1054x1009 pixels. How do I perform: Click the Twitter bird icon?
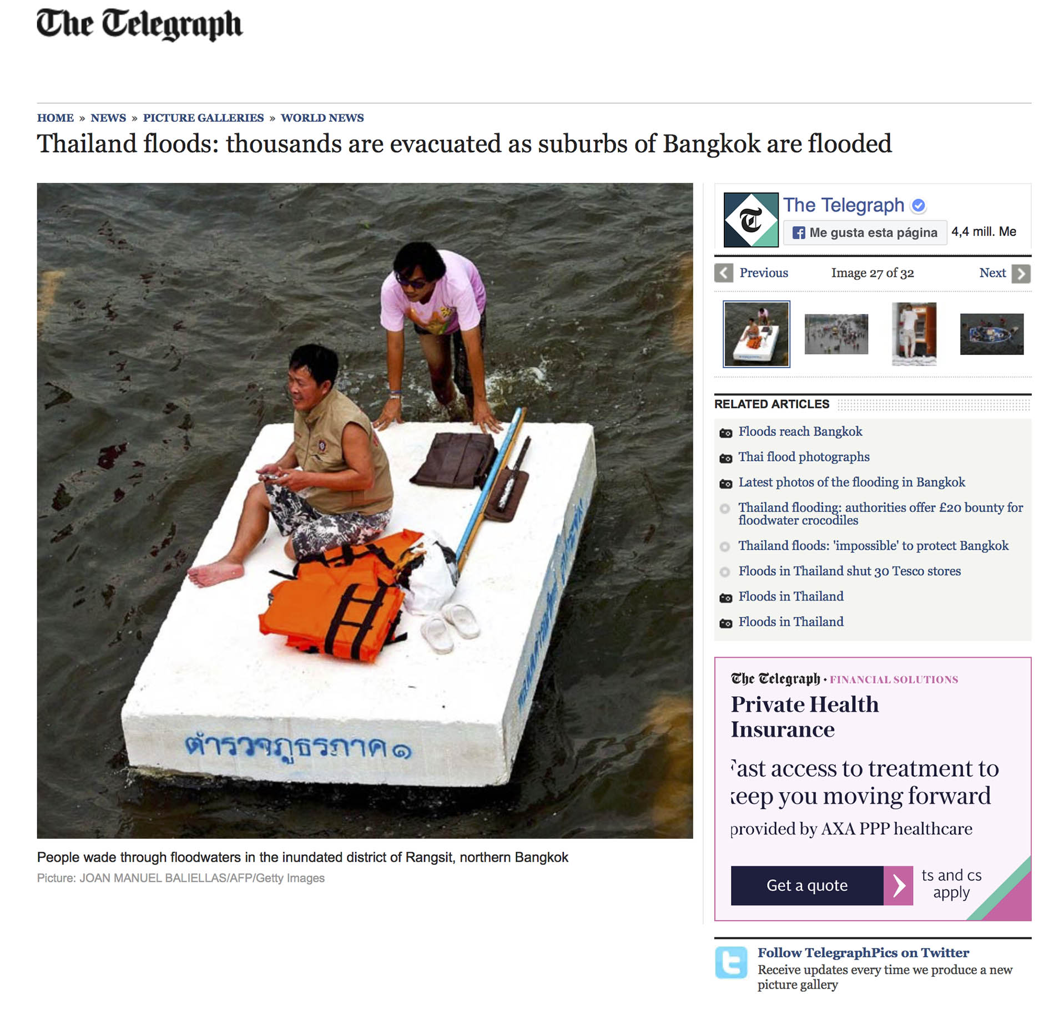731,962
